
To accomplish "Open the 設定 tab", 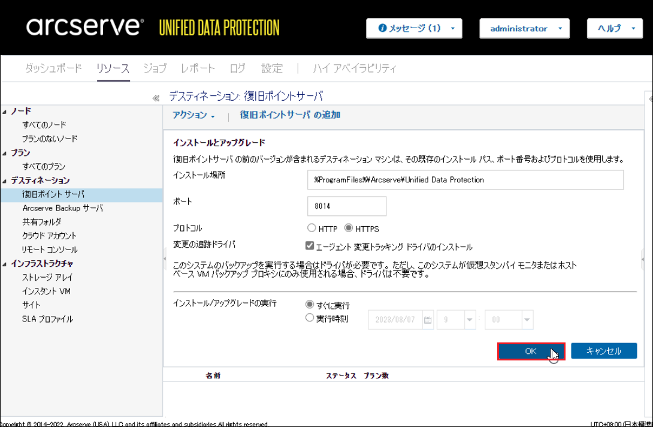I will click(x=272, y=68).
